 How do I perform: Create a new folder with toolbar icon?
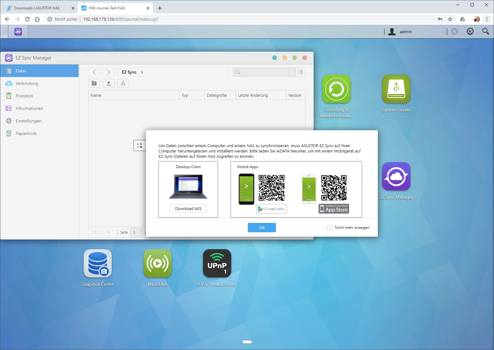[x=94, y=83]
